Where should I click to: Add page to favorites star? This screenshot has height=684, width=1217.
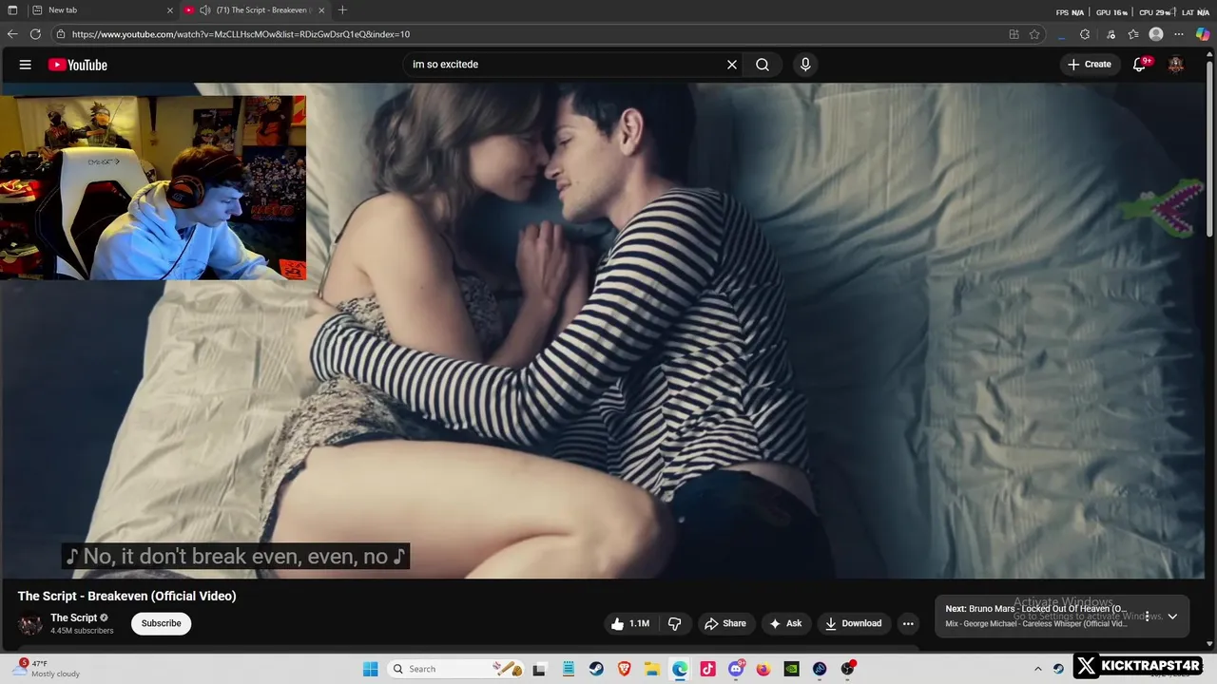[x=1034, y=34]
